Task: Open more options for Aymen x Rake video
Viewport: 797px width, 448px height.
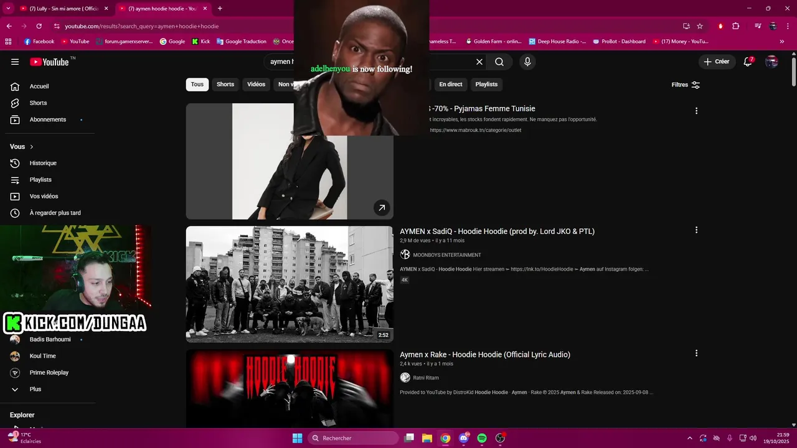Action: pos(696,353)
